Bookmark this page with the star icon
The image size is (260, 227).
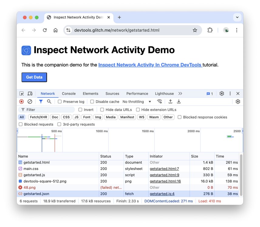point(195,30)
